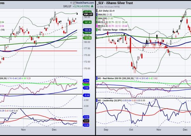Click black color swatch beside _SLV (Daily)
191x136 pixels.
pyautogui.click(x=97, y=11)
